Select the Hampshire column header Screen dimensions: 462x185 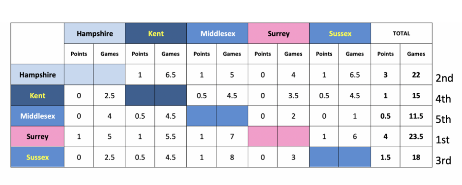point(94,33)
